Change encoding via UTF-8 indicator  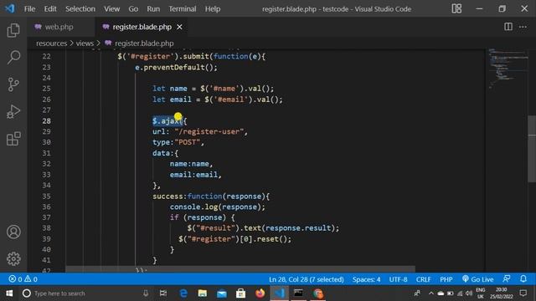(x=398, y=279)
